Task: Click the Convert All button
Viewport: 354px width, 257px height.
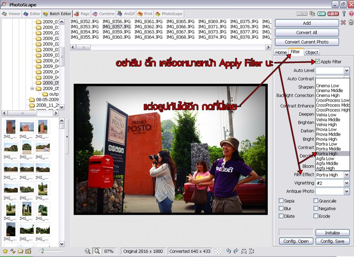Action: pos(307,33)
